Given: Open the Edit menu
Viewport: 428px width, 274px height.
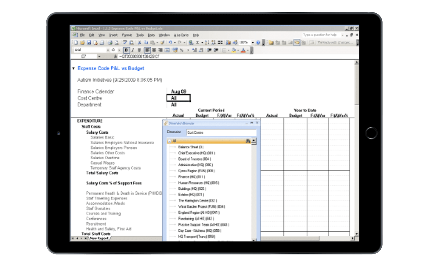Looking at the screenshot, I should point(91,35).
